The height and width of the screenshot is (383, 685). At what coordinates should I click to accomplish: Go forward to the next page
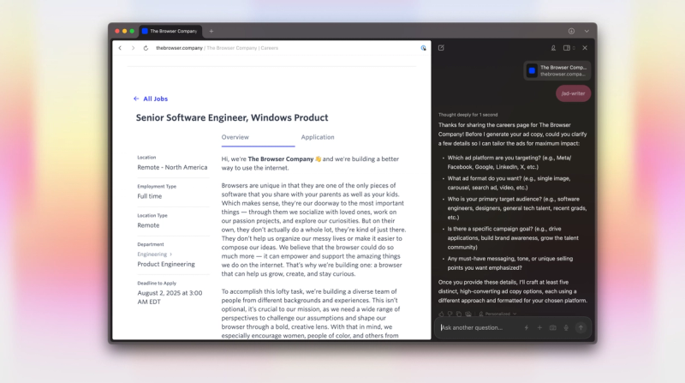(133, 48)
